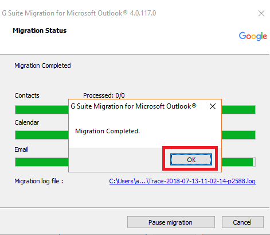270x235 pixels.
Task: Click OK in the Migration Completed dialog
Action: [191, 160]
